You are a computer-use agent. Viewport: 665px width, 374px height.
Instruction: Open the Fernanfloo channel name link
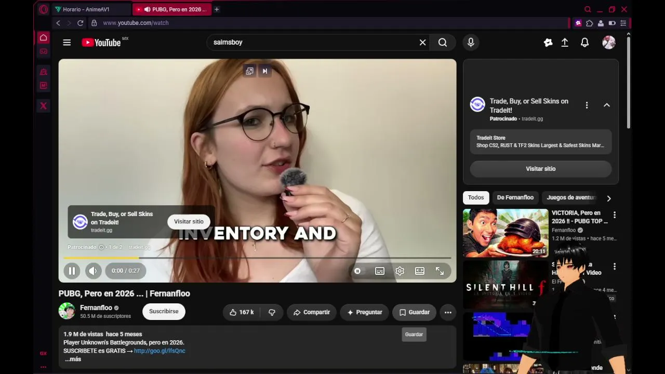(x=96, y=308)
